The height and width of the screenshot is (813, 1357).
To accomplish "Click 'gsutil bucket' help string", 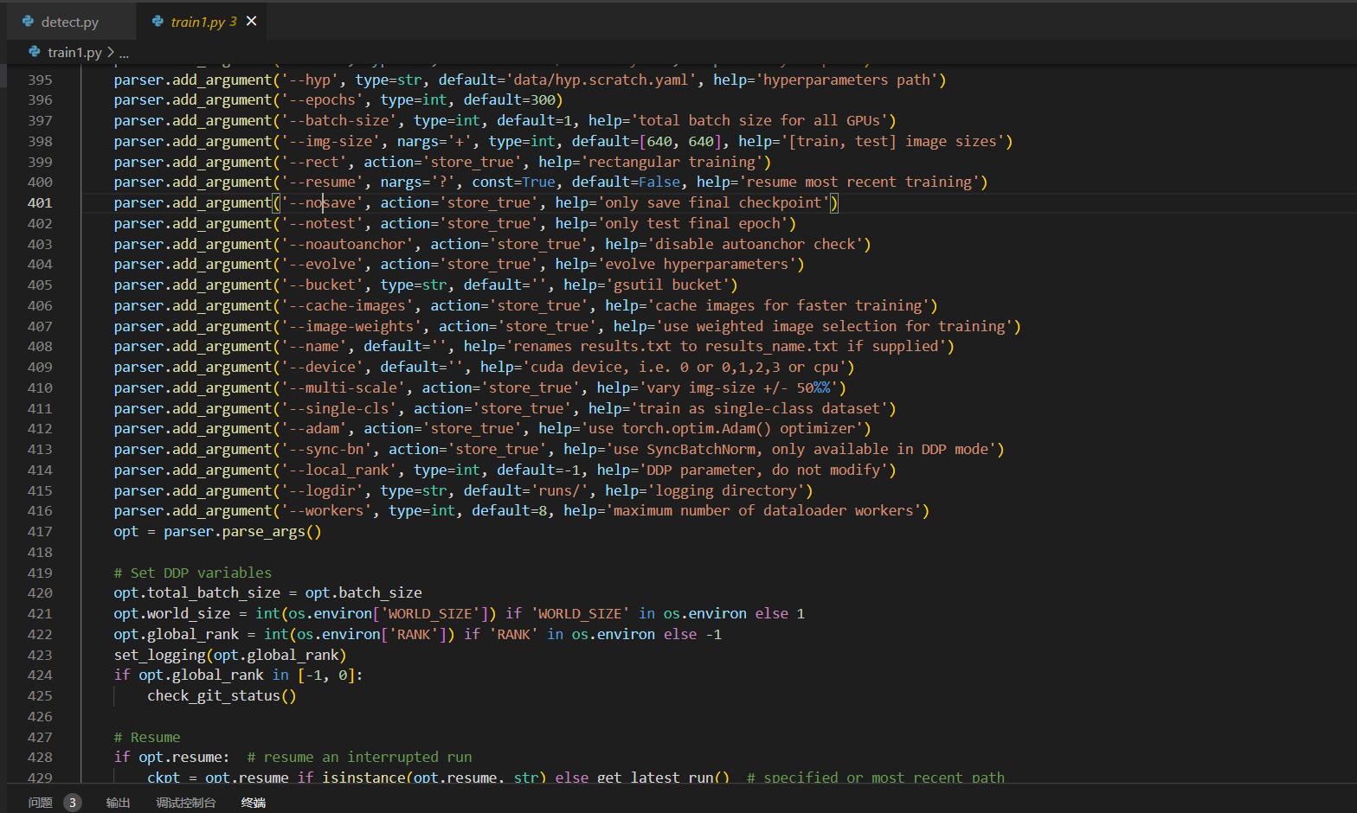I will tap(667, 285).
